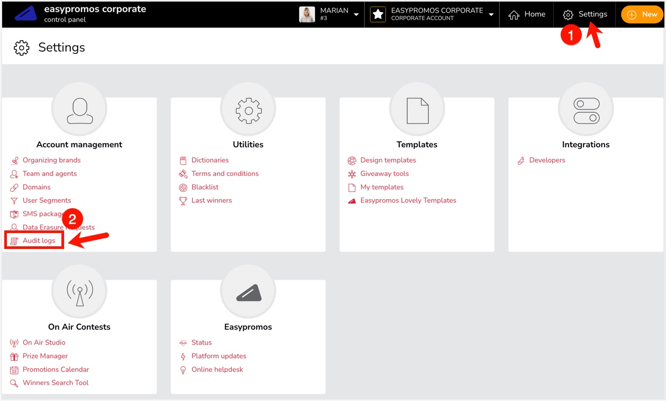Viewport: 666px width, 401px height.
Task: Click the Audit logs scroll icon
Action: 14,241
